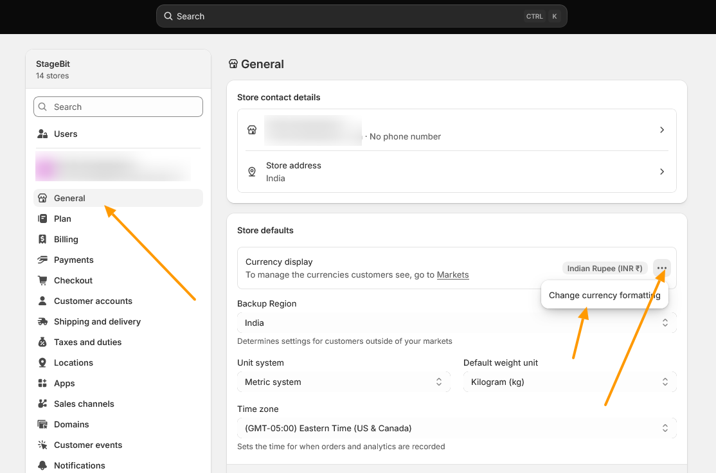Open Domains label in sidebar
Screen dimensions: 716x473
tap(71, 424)
